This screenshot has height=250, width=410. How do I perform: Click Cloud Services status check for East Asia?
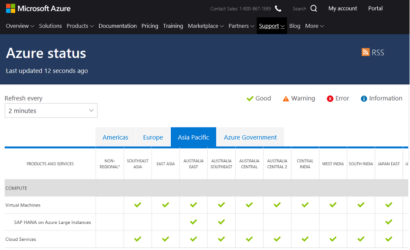tap(166, 239)
